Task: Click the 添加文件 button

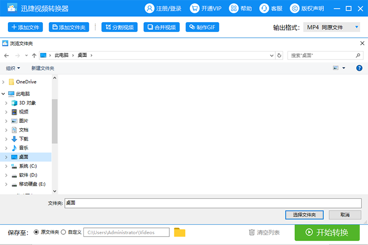Action: pos(26,27)
